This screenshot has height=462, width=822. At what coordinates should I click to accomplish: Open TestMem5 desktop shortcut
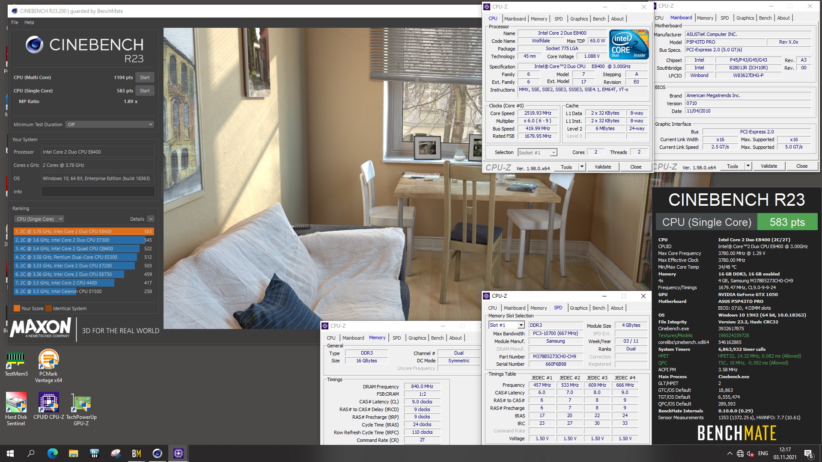click(x=16, y=363)
